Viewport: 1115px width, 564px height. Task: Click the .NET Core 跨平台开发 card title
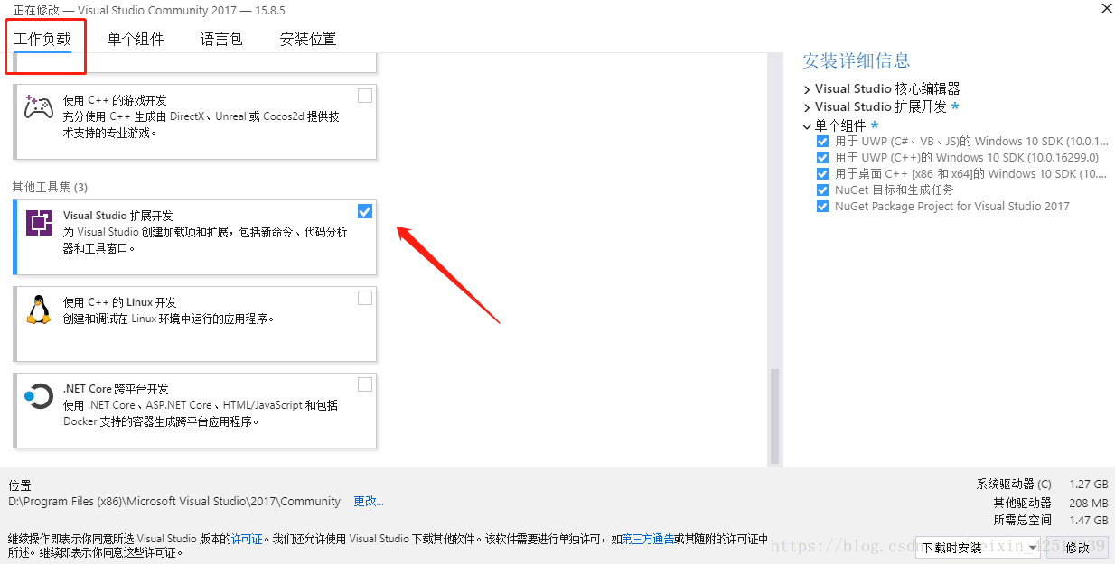click(x=116, y=389)
